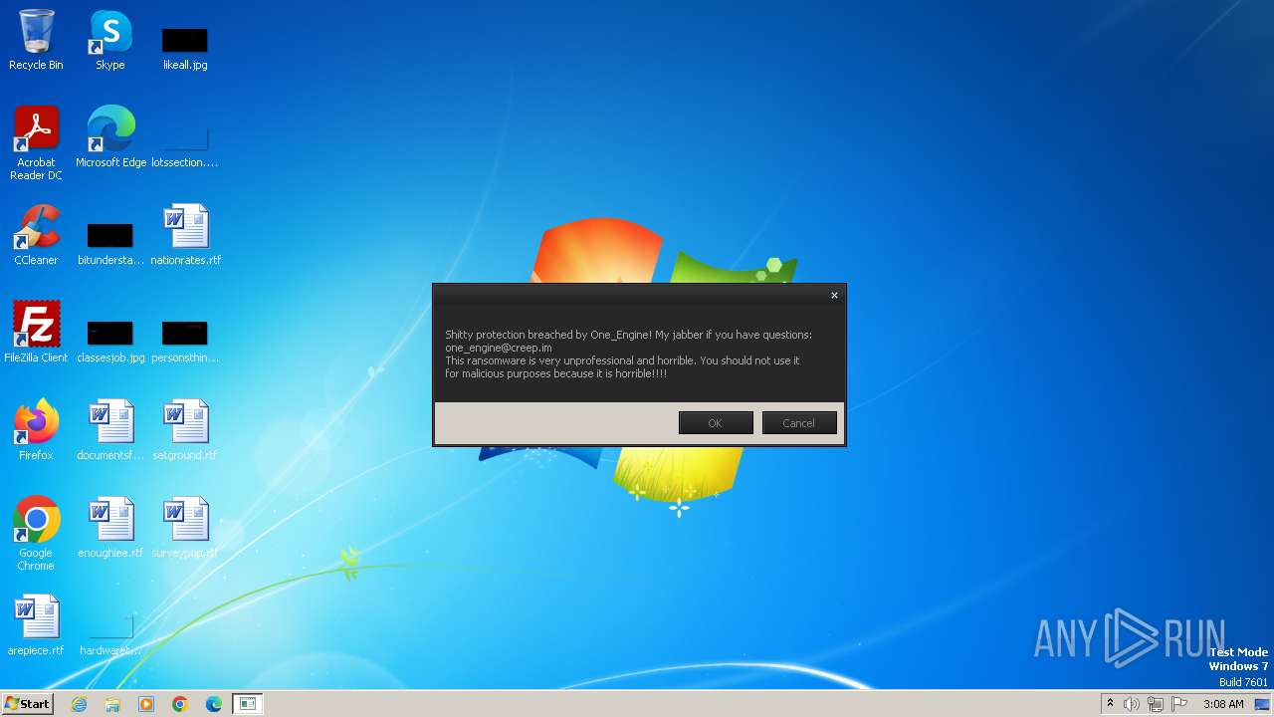Click the one_engine@creep.im address text
The width and height of the screenshot is (1274, 717).
(499, 348)
